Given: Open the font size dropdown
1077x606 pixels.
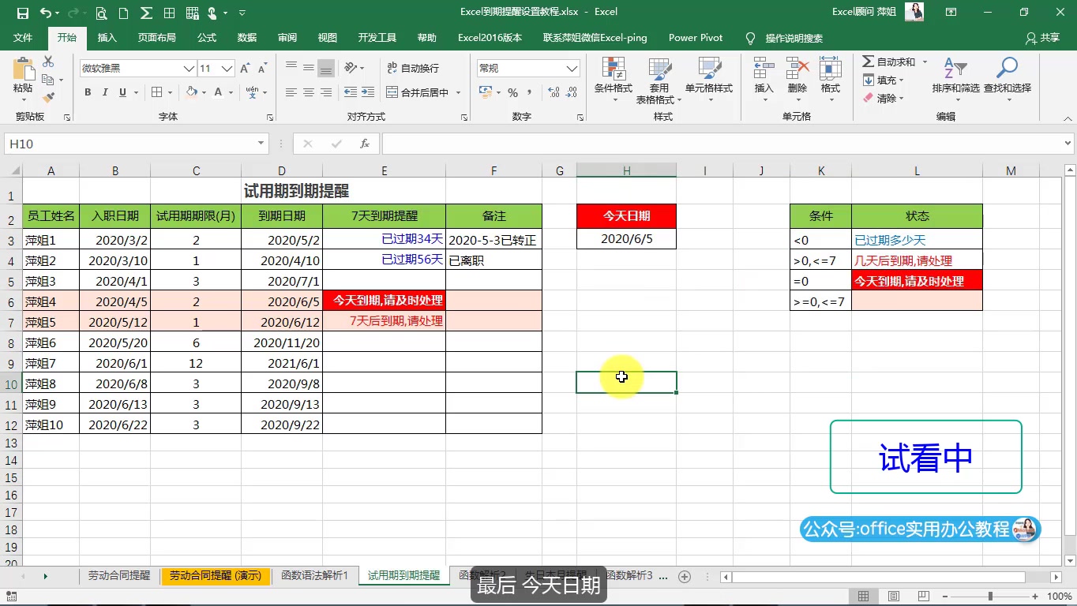Looking at the screenshot, I should 227,69.
